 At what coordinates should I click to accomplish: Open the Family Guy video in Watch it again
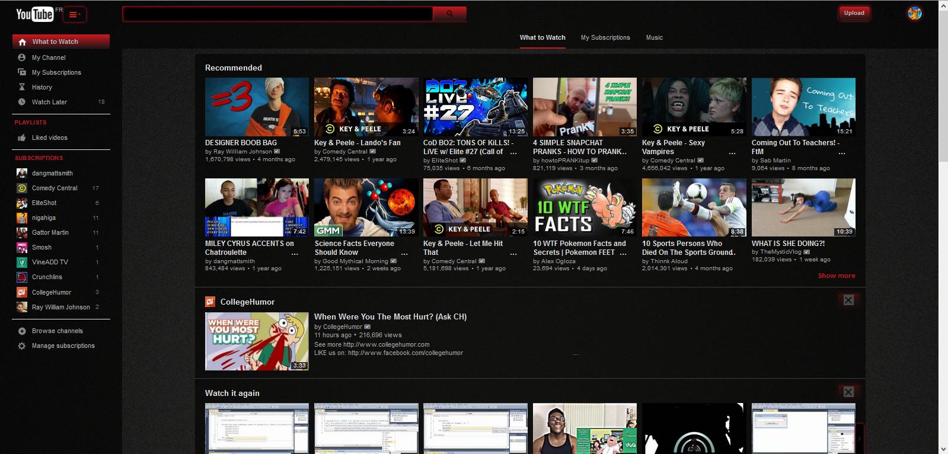[585, 429]
